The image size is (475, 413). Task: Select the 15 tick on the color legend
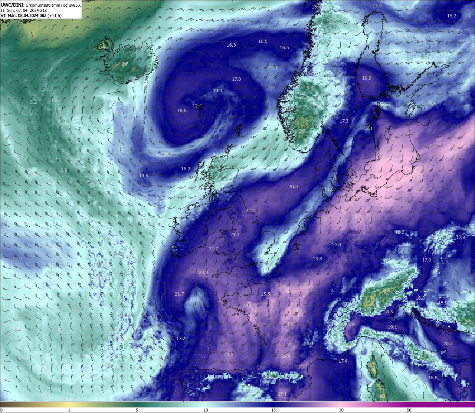273,410
